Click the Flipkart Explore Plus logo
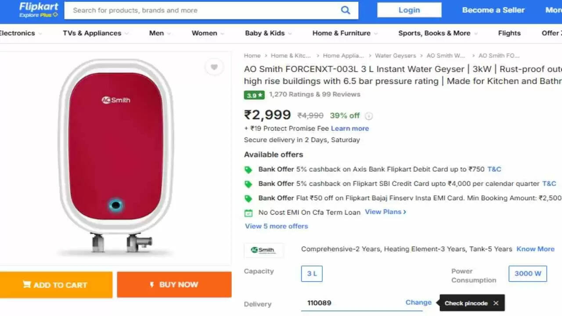562x316 pixels. [39, 10]
